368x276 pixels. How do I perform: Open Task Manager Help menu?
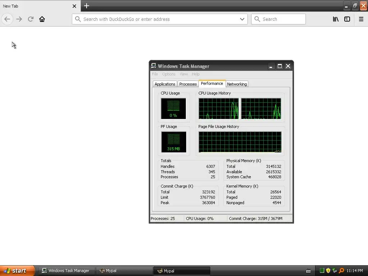pyautogui.click(x=195, y=74)
